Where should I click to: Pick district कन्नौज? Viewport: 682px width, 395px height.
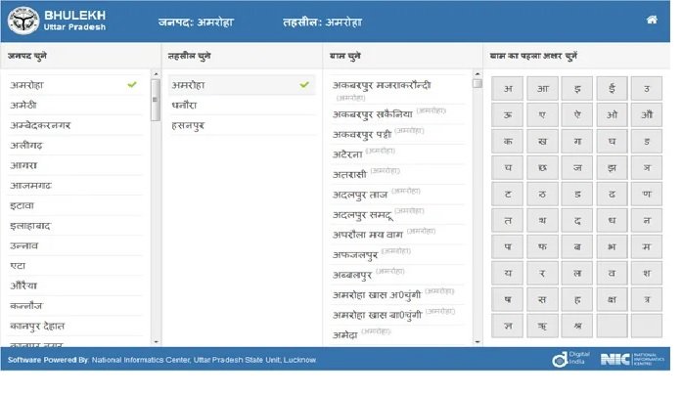point(74,305)
